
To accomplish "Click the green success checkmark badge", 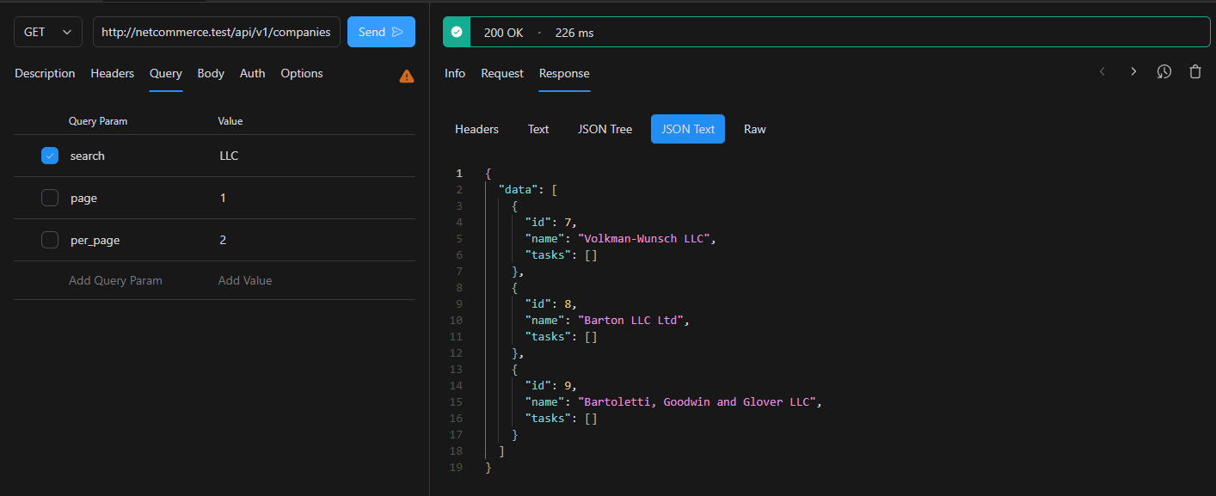I will pyautogui.click(x=456, y=32).
